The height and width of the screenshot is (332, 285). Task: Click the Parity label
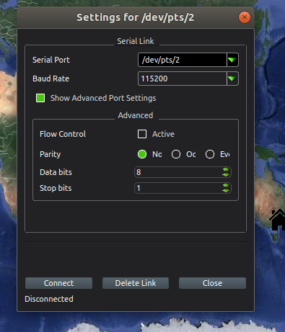pos(51,154)
